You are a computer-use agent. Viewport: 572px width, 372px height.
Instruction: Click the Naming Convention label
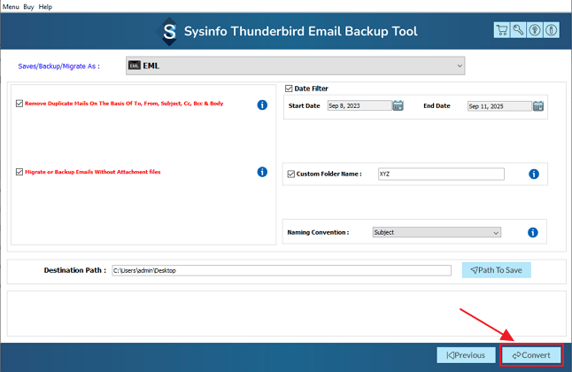pyautogui.click(x=318, y=232)
